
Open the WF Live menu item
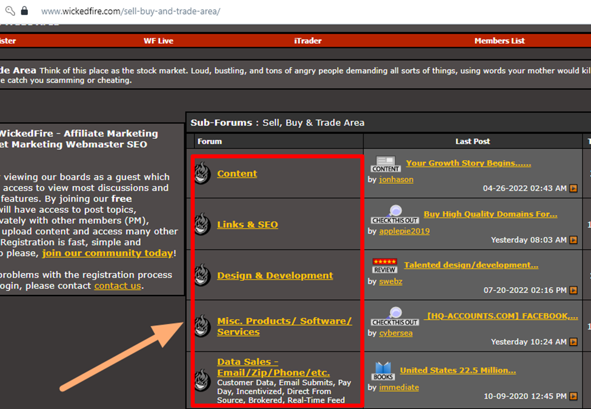[158, 41]
